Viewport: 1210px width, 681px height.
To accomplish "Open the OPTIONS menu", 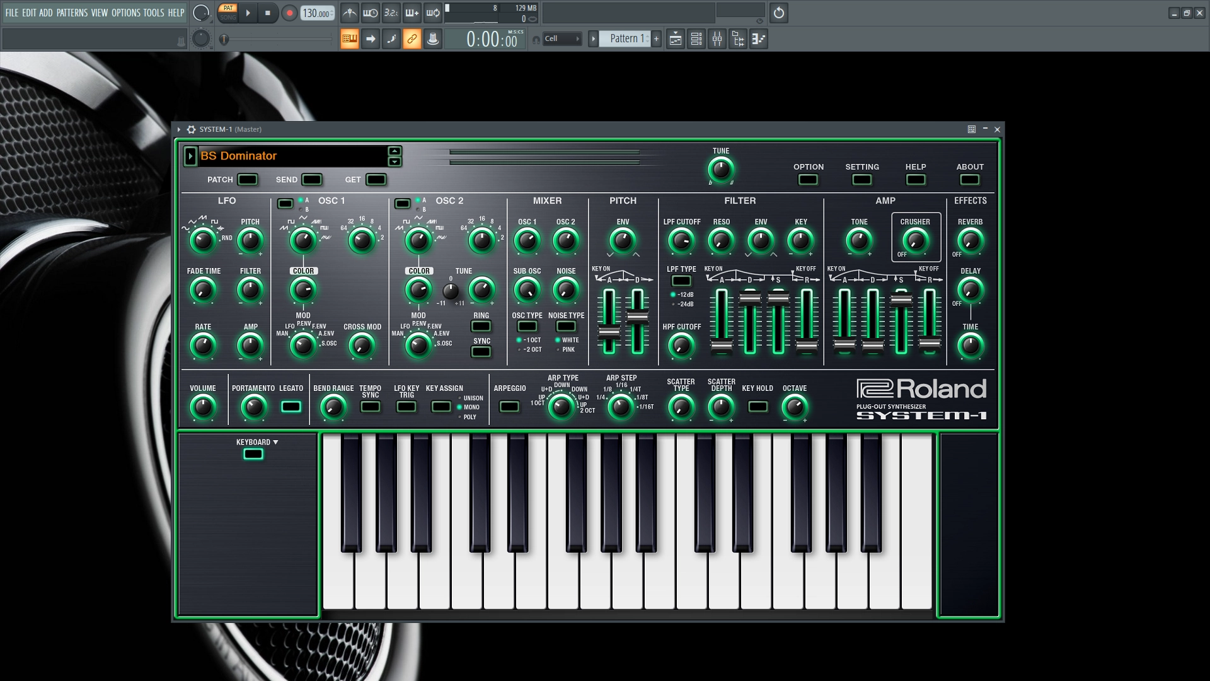I will pyautogui.click(x=126, y=13).
